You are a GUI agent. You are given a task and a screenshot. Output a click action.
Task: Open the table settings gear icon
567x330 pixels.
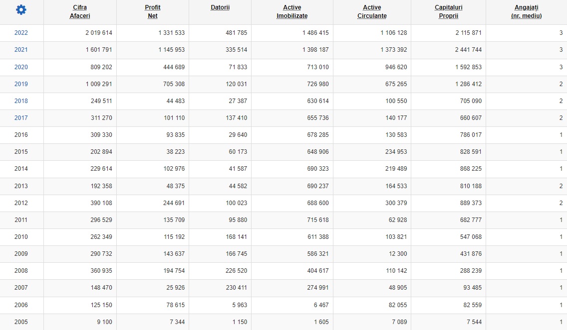tap(21, 10)
